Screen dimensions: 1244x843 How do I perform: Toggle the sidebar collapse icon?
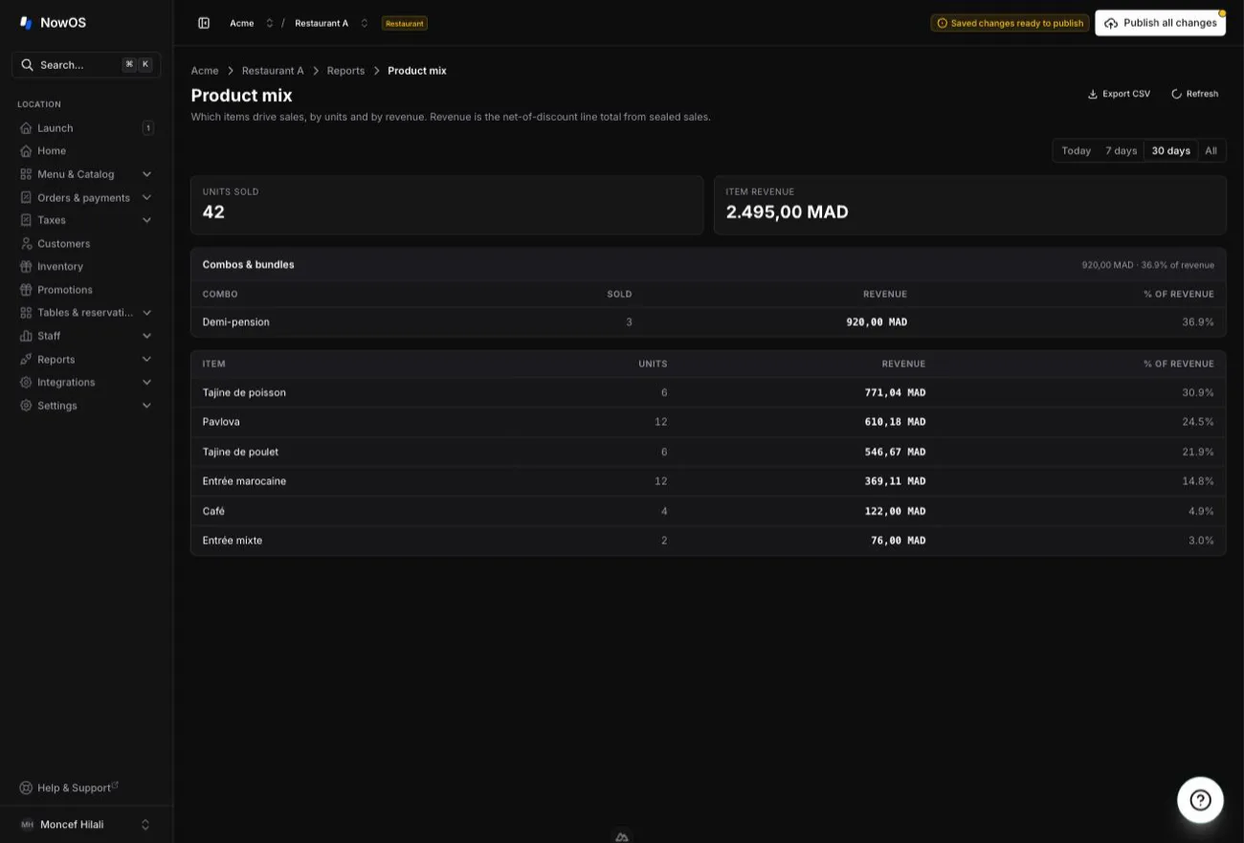(204, 23)
